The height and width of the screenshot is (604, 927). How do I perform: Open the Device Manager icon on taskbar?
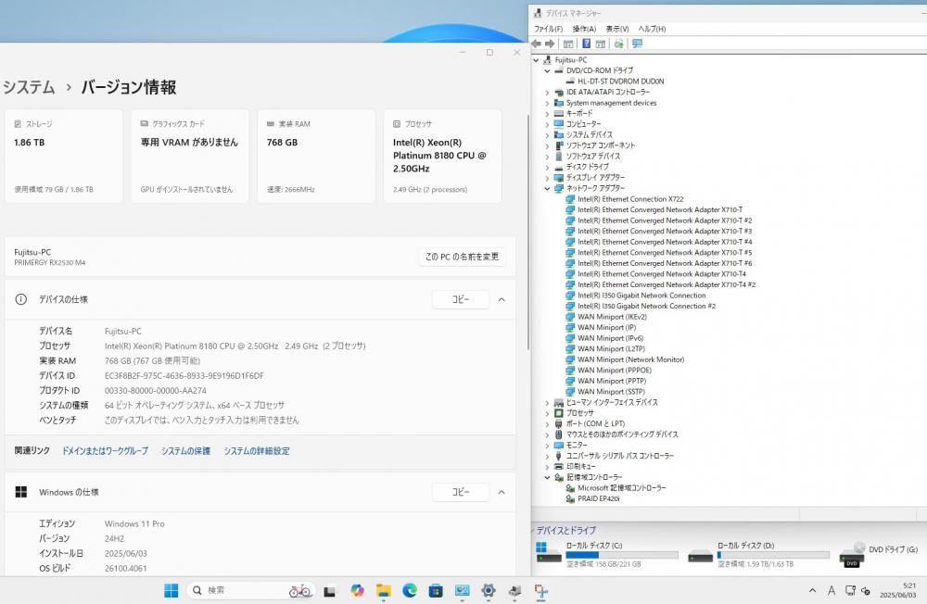coord(514,590)
